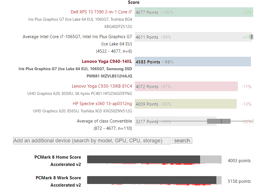Screen dimensions: 273x193
Task: Click the 3217 Points class average bar
Action: pos(175,121)
